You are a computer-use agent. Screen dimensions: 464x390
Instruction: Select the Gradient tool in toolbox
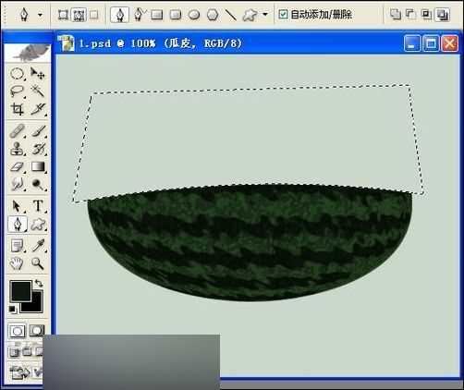(38, 166)
